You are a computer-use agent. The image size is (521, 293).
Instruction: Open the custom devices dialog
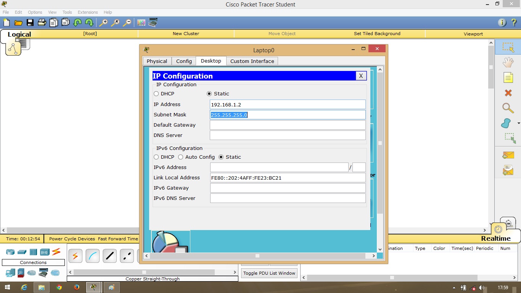click(153, 23)
